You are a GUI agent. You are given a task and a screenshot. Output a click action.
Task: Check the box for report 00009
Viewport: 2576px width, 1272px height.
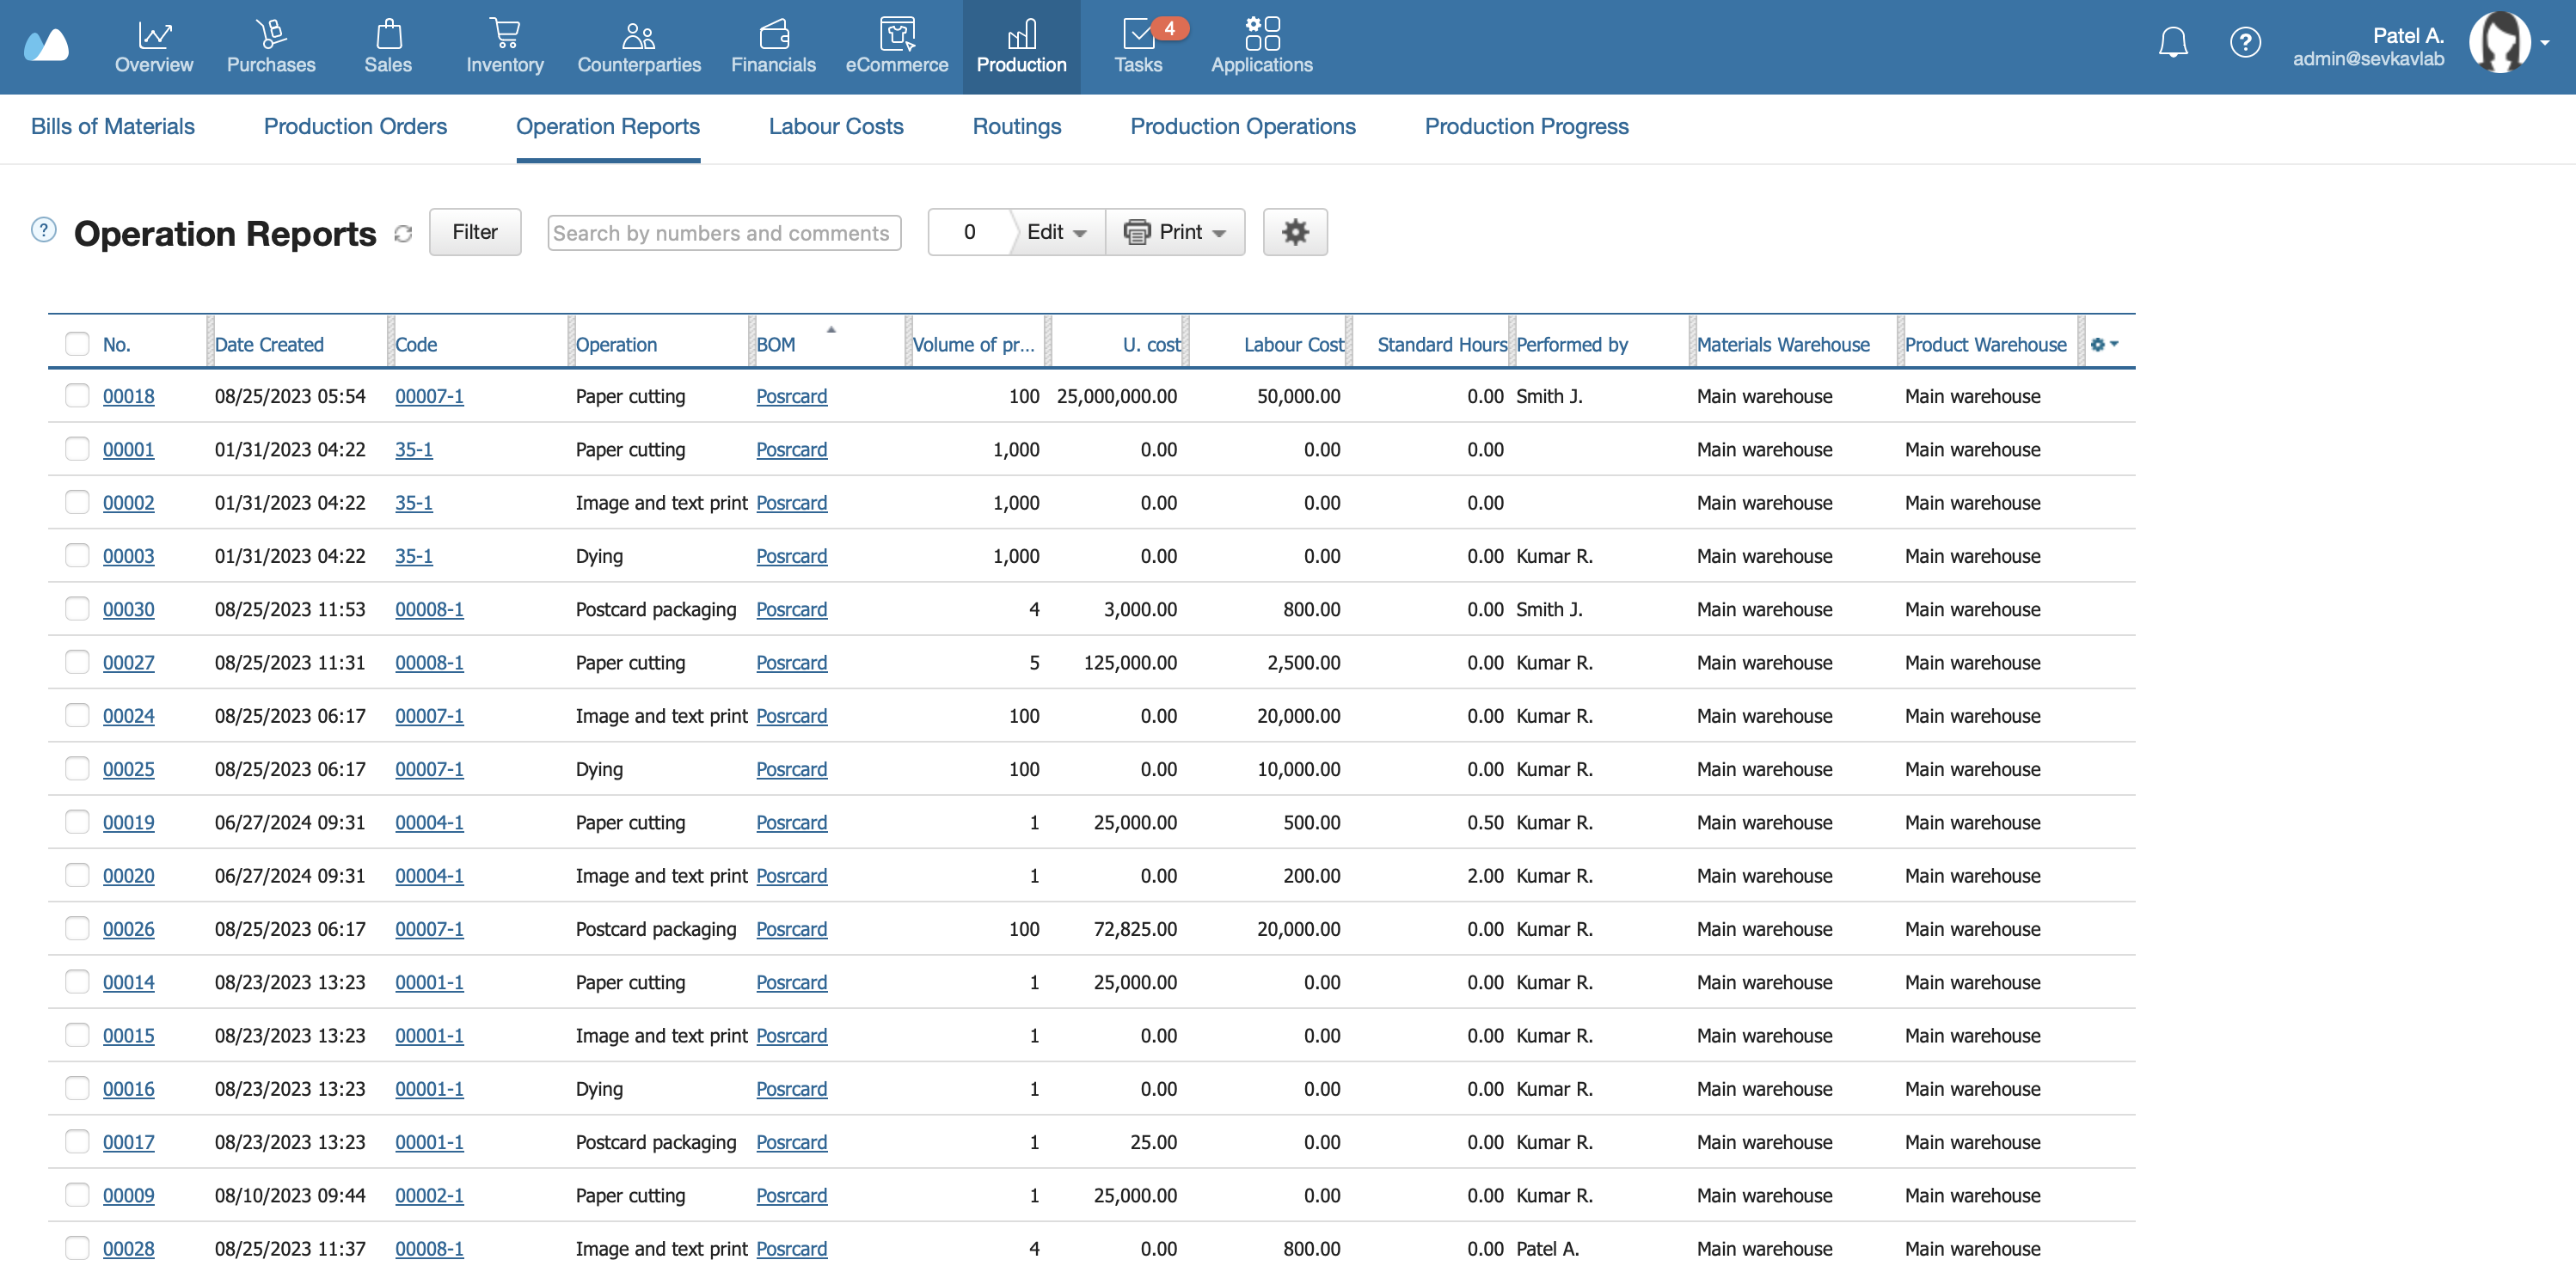point(77,1195)
